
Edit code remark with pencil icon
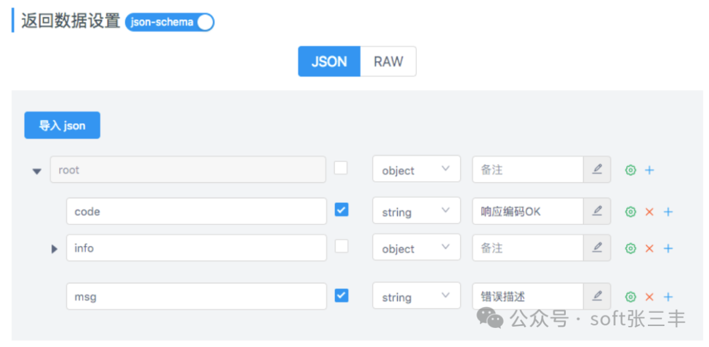tap(597, 211)
